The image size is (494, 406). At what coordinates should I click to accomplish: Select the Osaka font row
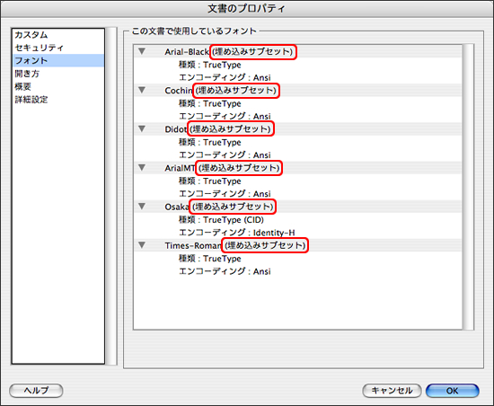click(298, 207)
